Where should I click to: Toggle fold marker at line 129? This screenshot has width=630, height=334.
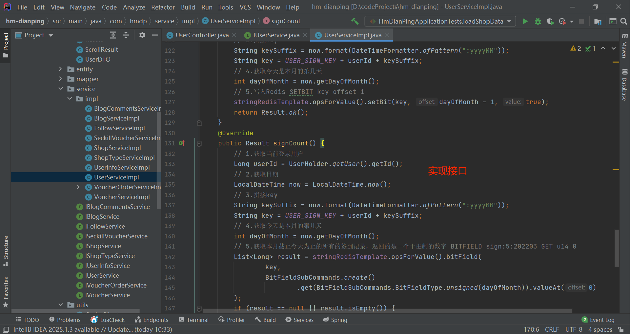(x=199, y=123)
